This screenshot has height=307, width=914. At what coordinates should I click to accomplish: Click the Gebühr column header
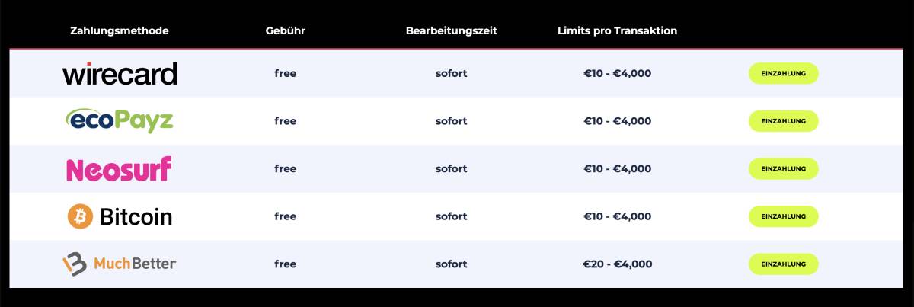pyautogui.click(x=286, y=30)
